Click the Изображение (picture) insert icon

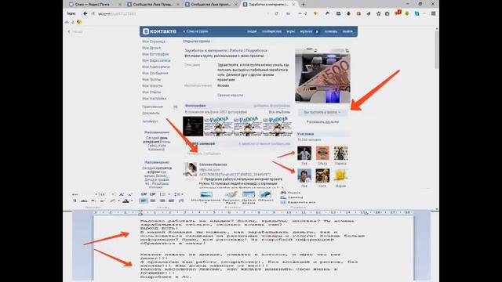[206, 194]
